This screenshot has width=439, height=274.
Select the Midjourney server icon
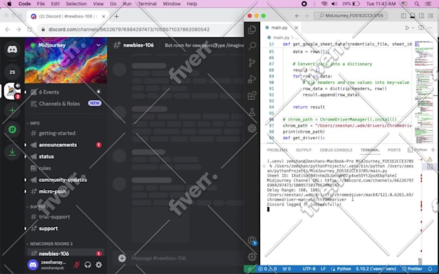12,91
